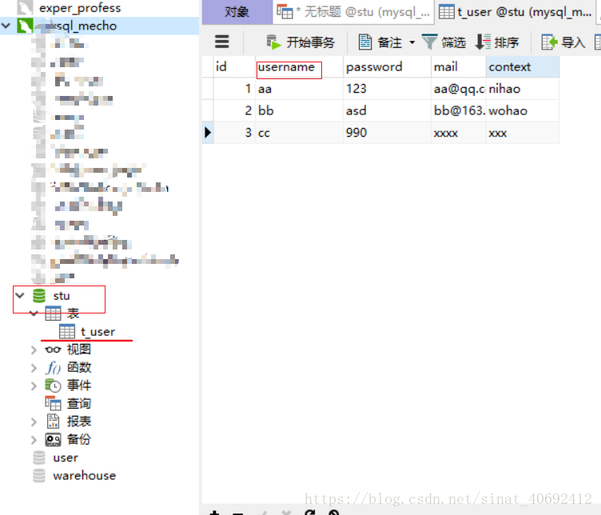The height and width of the screenshot is (515, 601).
Task: Click the green stu database icon
Action: pyautogui.click(x=38, y=296)
